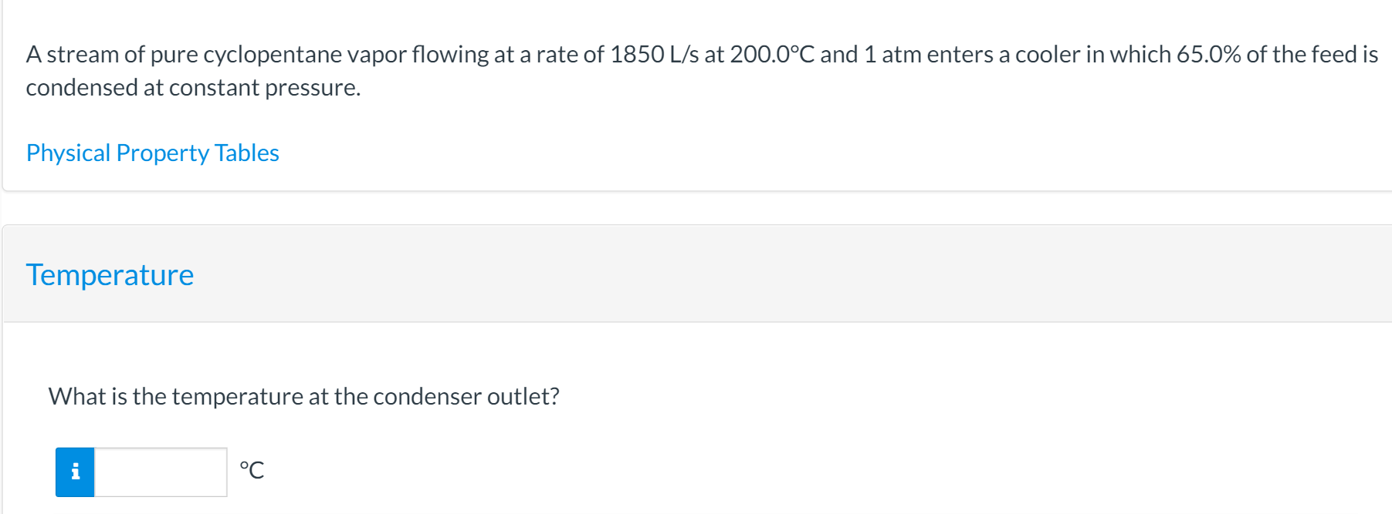Click the °C unit label beside the input
Image resolution: width=1392 pixels, height=514 pixels.
click(x=253, y=469)
